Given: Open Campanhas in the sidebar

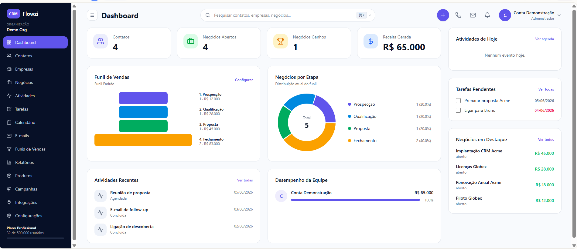Looking at the screenshot, I should pos(35,189).
